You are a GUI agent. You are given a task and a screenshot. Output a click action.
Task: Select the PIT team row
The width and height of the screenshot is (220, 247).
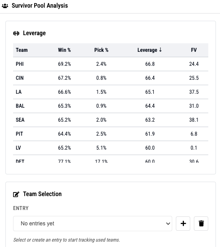click(110, 134)
